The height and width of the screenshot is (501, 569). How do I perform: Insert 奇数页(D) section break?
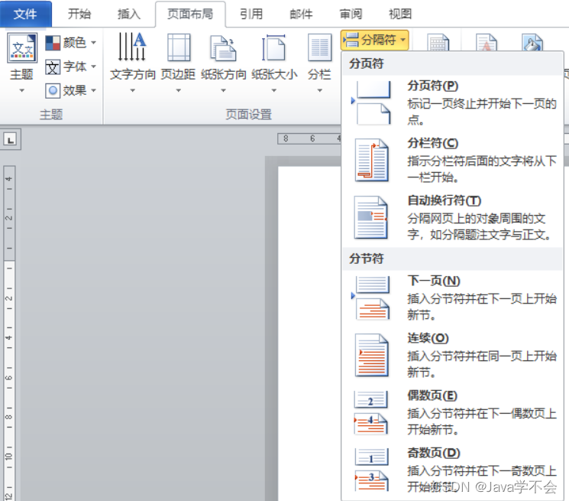(452, 470)
